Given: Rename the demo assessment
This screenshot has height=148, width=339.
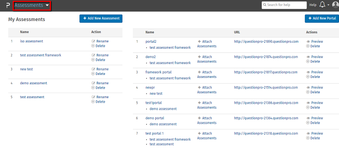Looking at the screenshot, I should 100,83.
